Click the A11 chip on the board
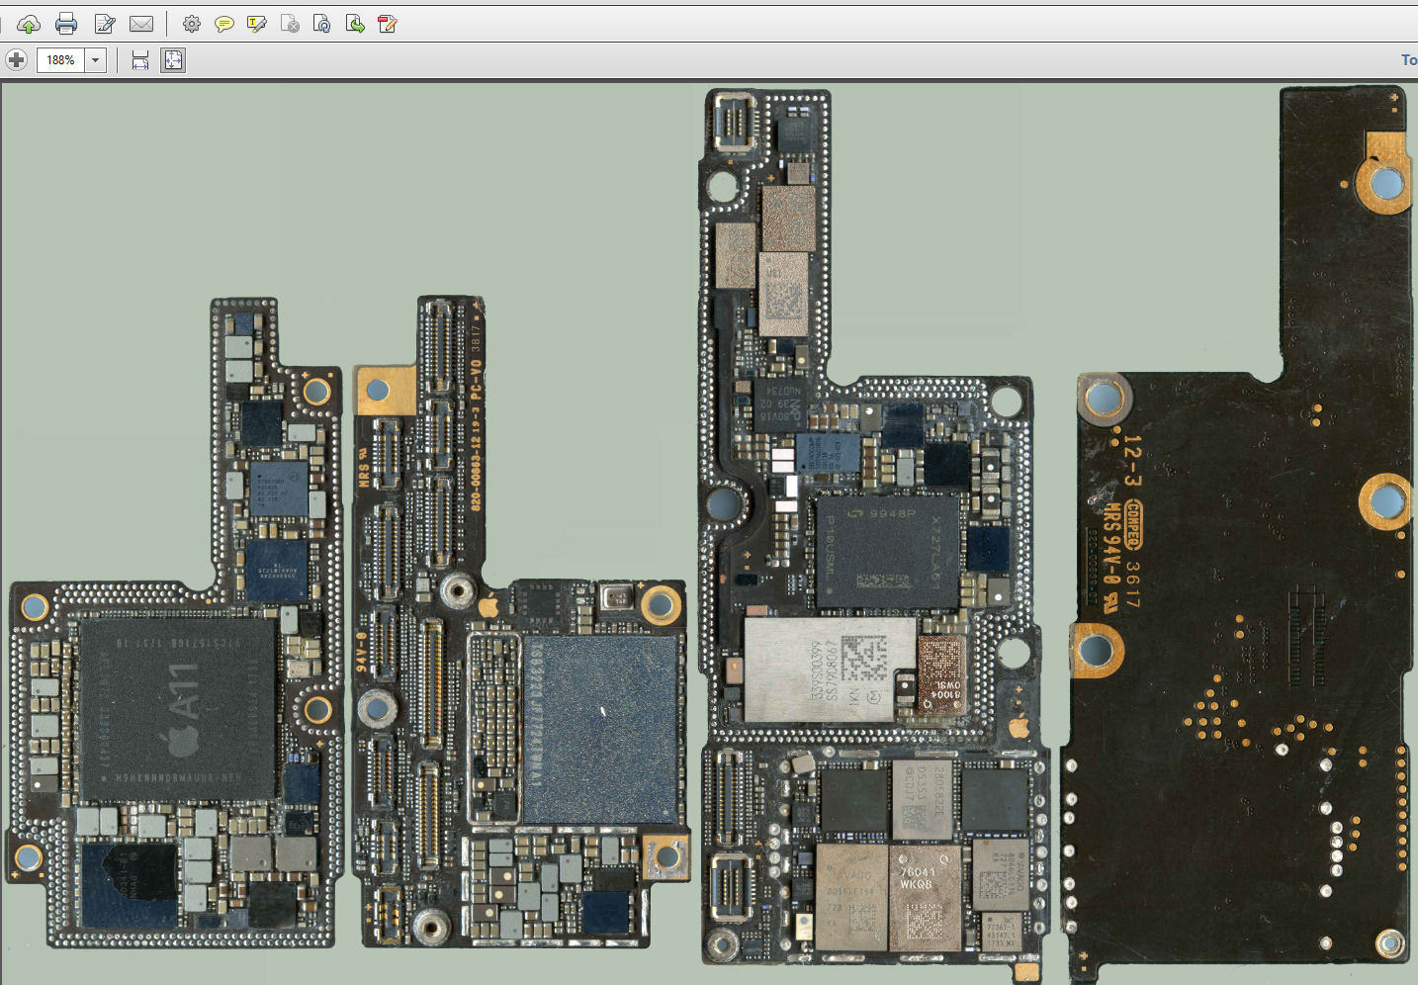1418x985 pixels. pos(178,707)
